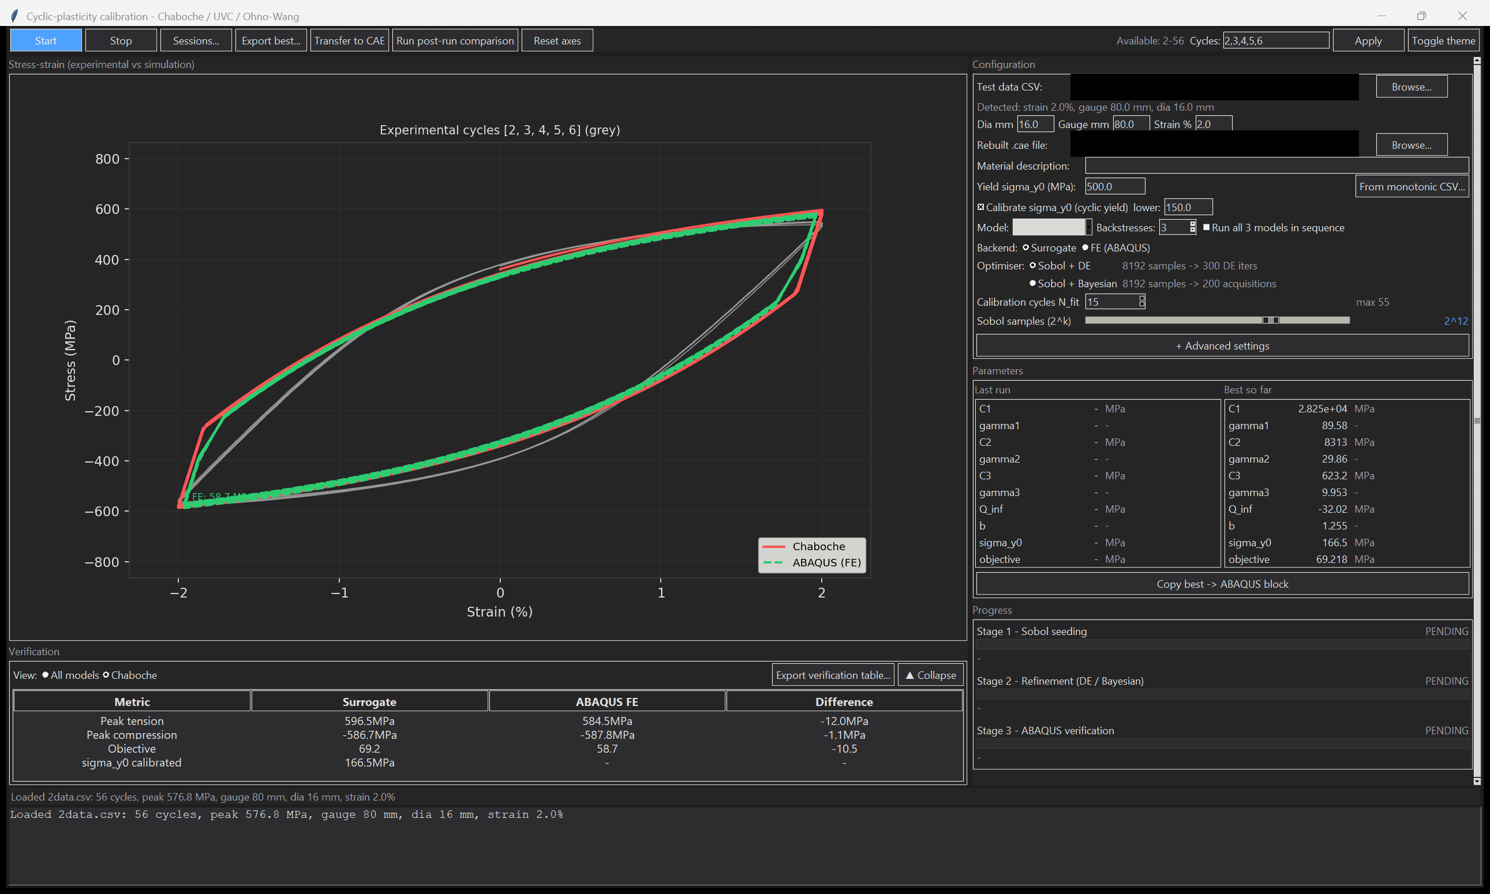Expand Advanced settings
The height and width of the screenshot is (894, 1490).
1222,346
